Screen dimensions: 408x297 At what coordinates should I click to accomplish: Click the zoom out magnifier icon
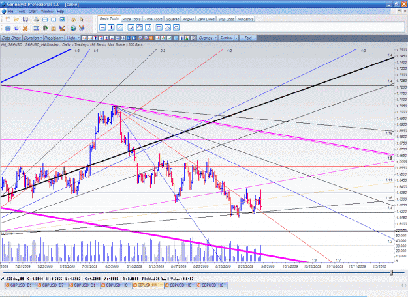click(x=145, y=38)
